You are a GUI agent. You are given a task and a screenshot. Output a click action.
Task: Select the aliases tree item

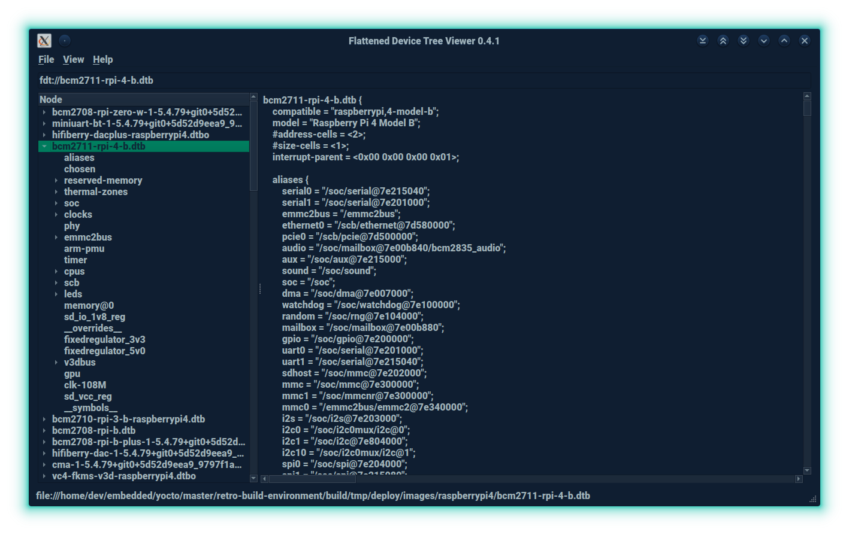[x=79, y=157]
